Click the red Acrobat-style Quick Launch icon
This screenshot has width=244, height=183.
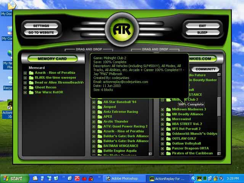(77, 178)
